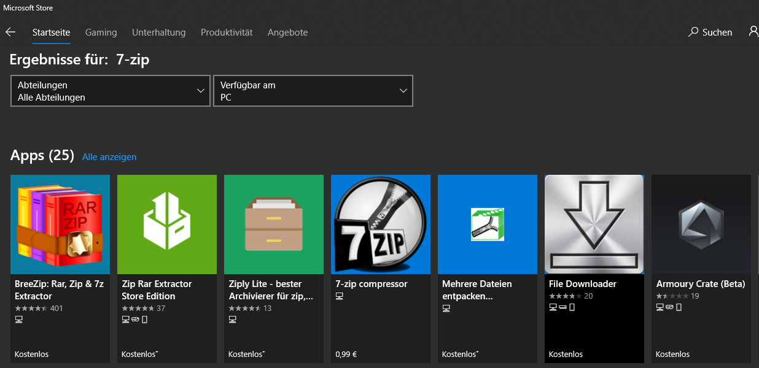Screen dimensions: 759x368
Task: Open the 7-zip compressor icon
Action: pos(381,224)
